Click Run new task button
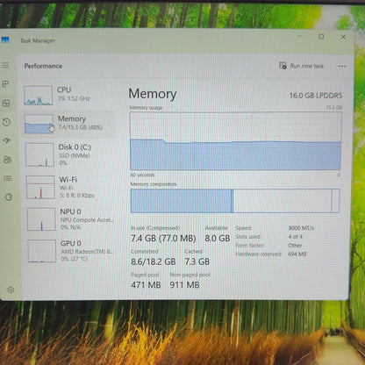This screenshot has height=365, width=365. pyautogui.click(x=302, y=66)
